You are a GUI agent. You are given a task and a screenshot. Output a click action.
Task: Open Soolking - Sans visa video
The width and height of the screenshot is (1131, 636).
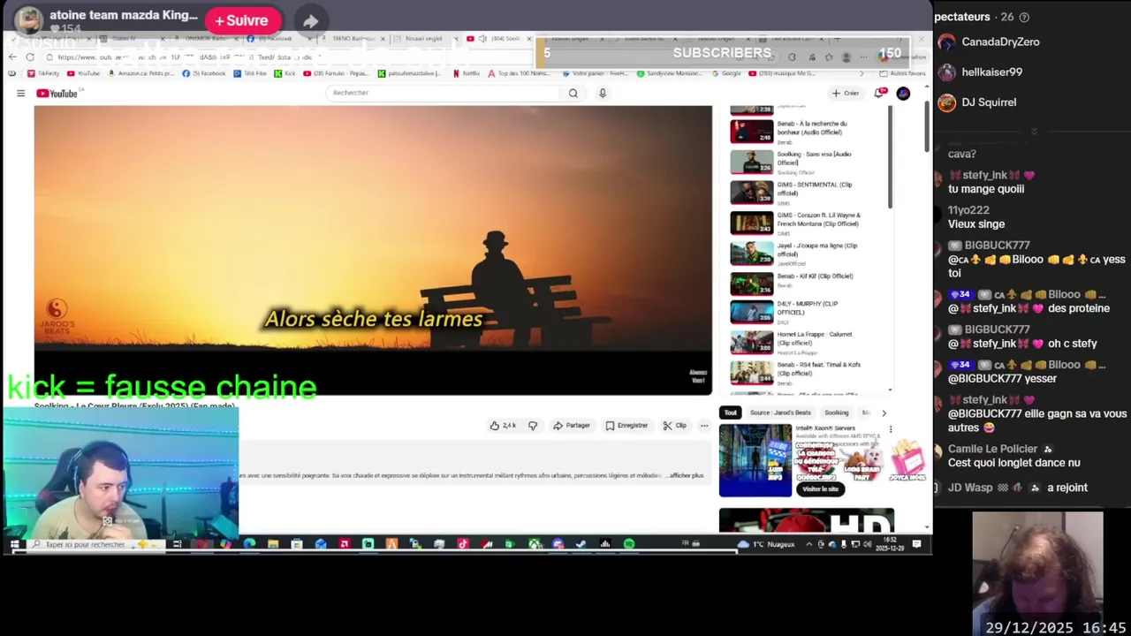(x=795, y=162)
